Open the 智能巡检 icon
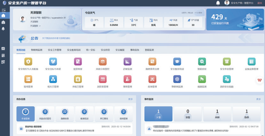The image size is (265, 136). [202, 61]
